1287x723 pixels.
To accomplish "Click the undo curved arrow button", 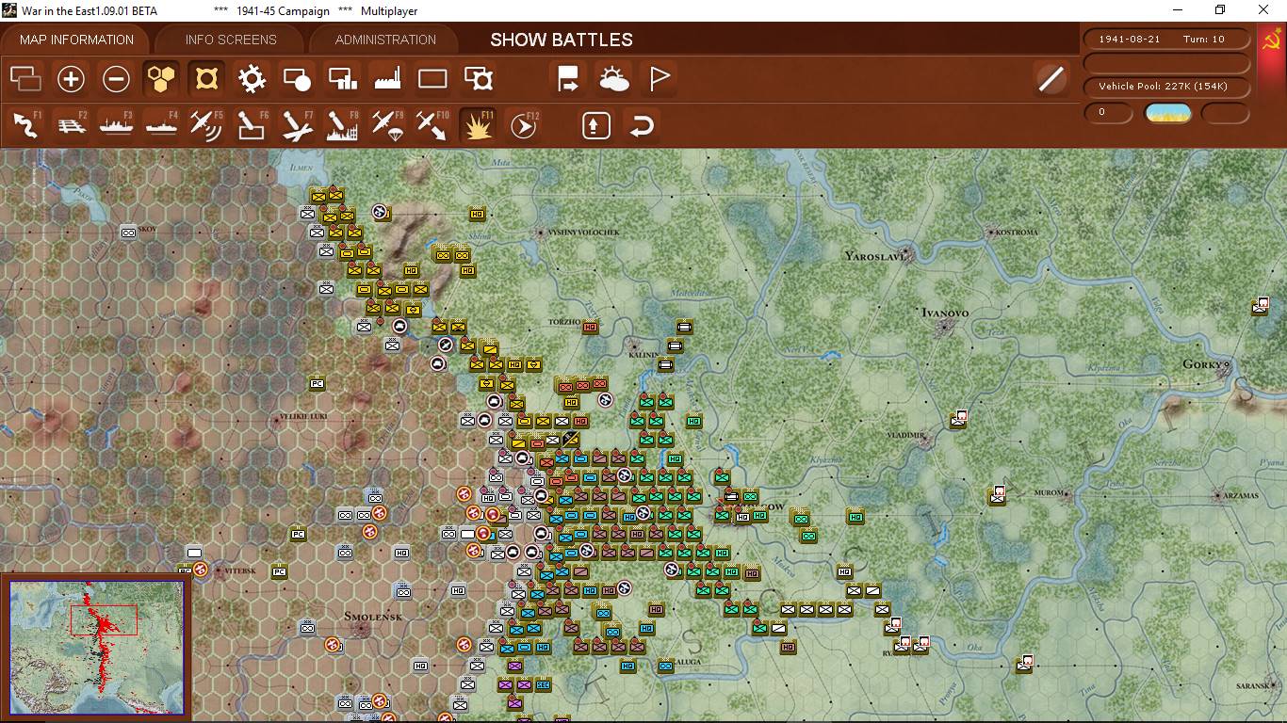I will [x=641, y=125].
